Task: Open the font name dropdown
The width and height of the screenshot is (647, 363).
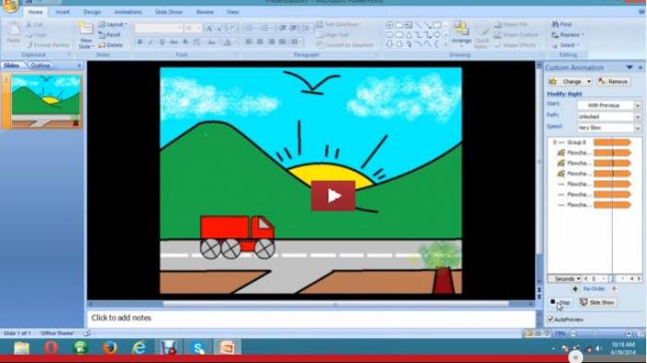Action: coord(179,28)
